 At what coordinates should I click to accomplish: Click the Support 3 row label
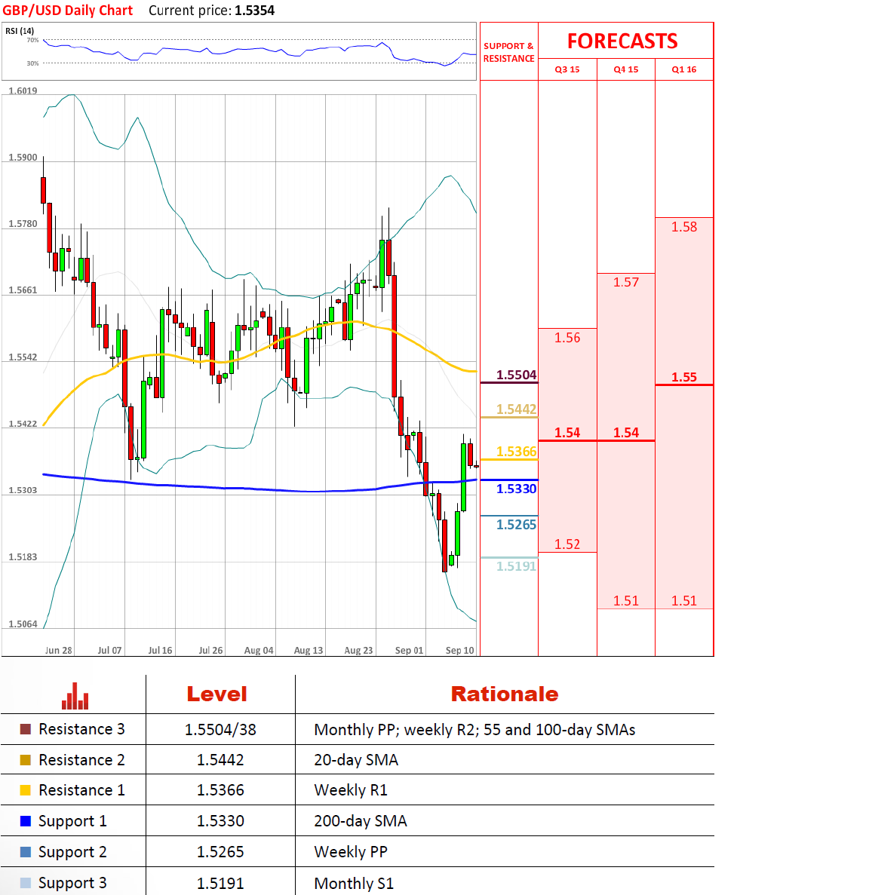click(72, 883)
